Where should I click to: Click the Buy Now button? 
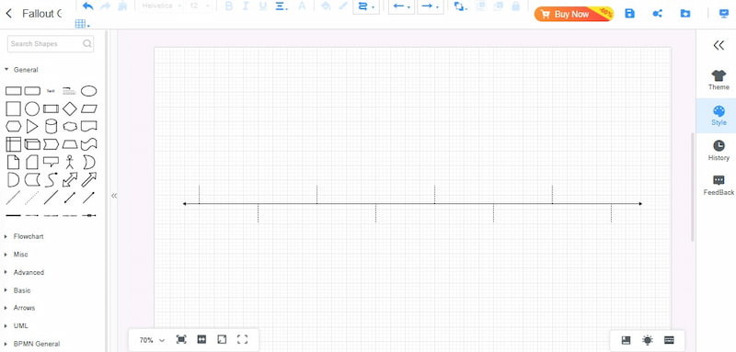click(x=573, y=14)
